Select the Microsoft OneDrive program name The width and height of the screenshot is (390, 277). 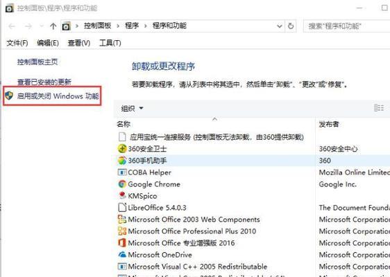160,255
